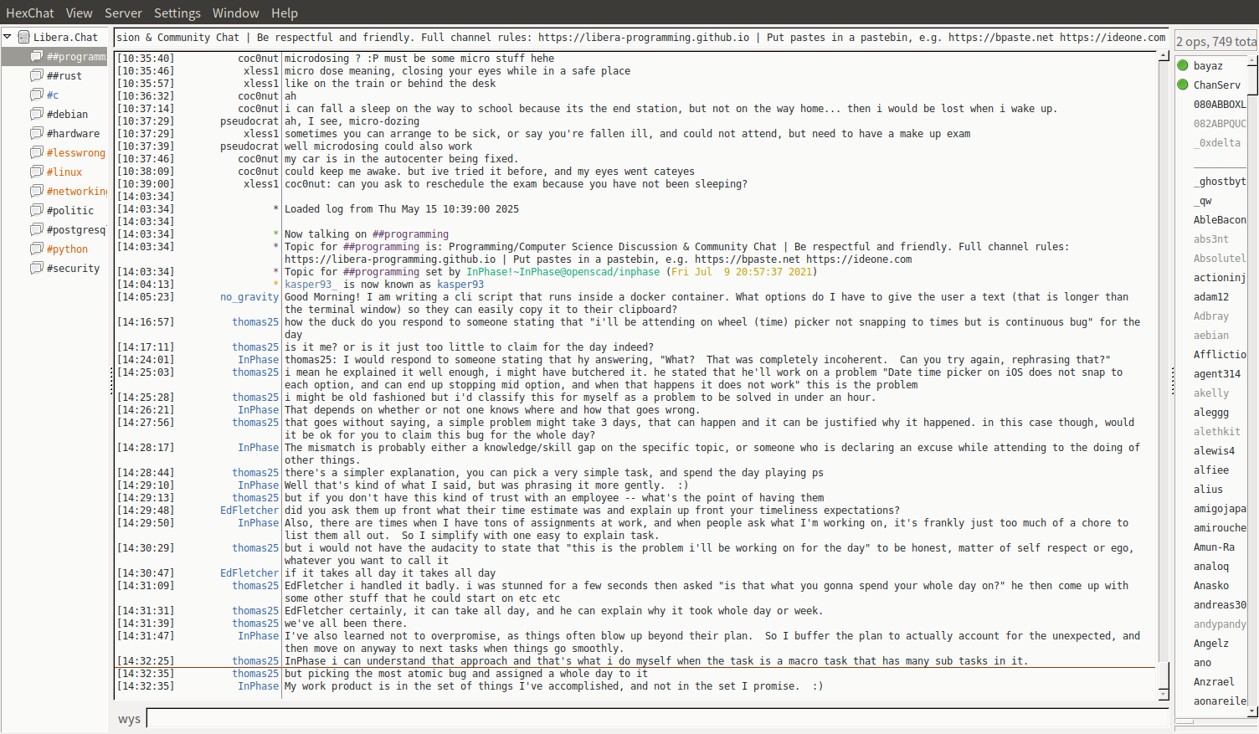Open the libera-programming.github.io link in topic bar

(x=643, y=37)
